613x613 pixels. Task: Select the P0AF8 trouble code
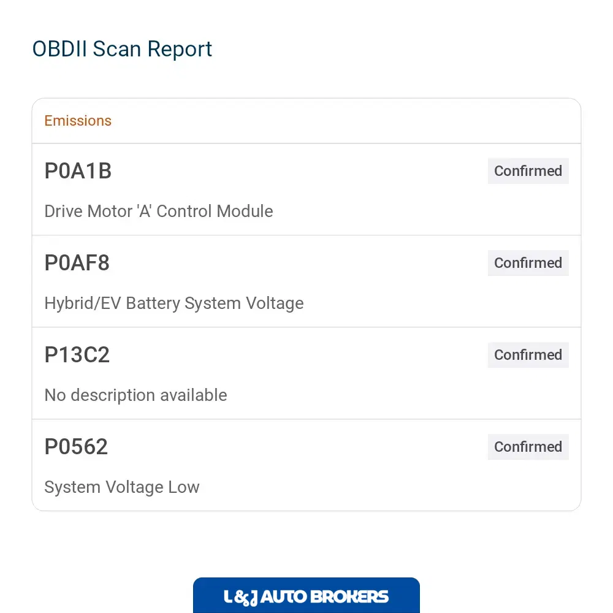point(77,263)
